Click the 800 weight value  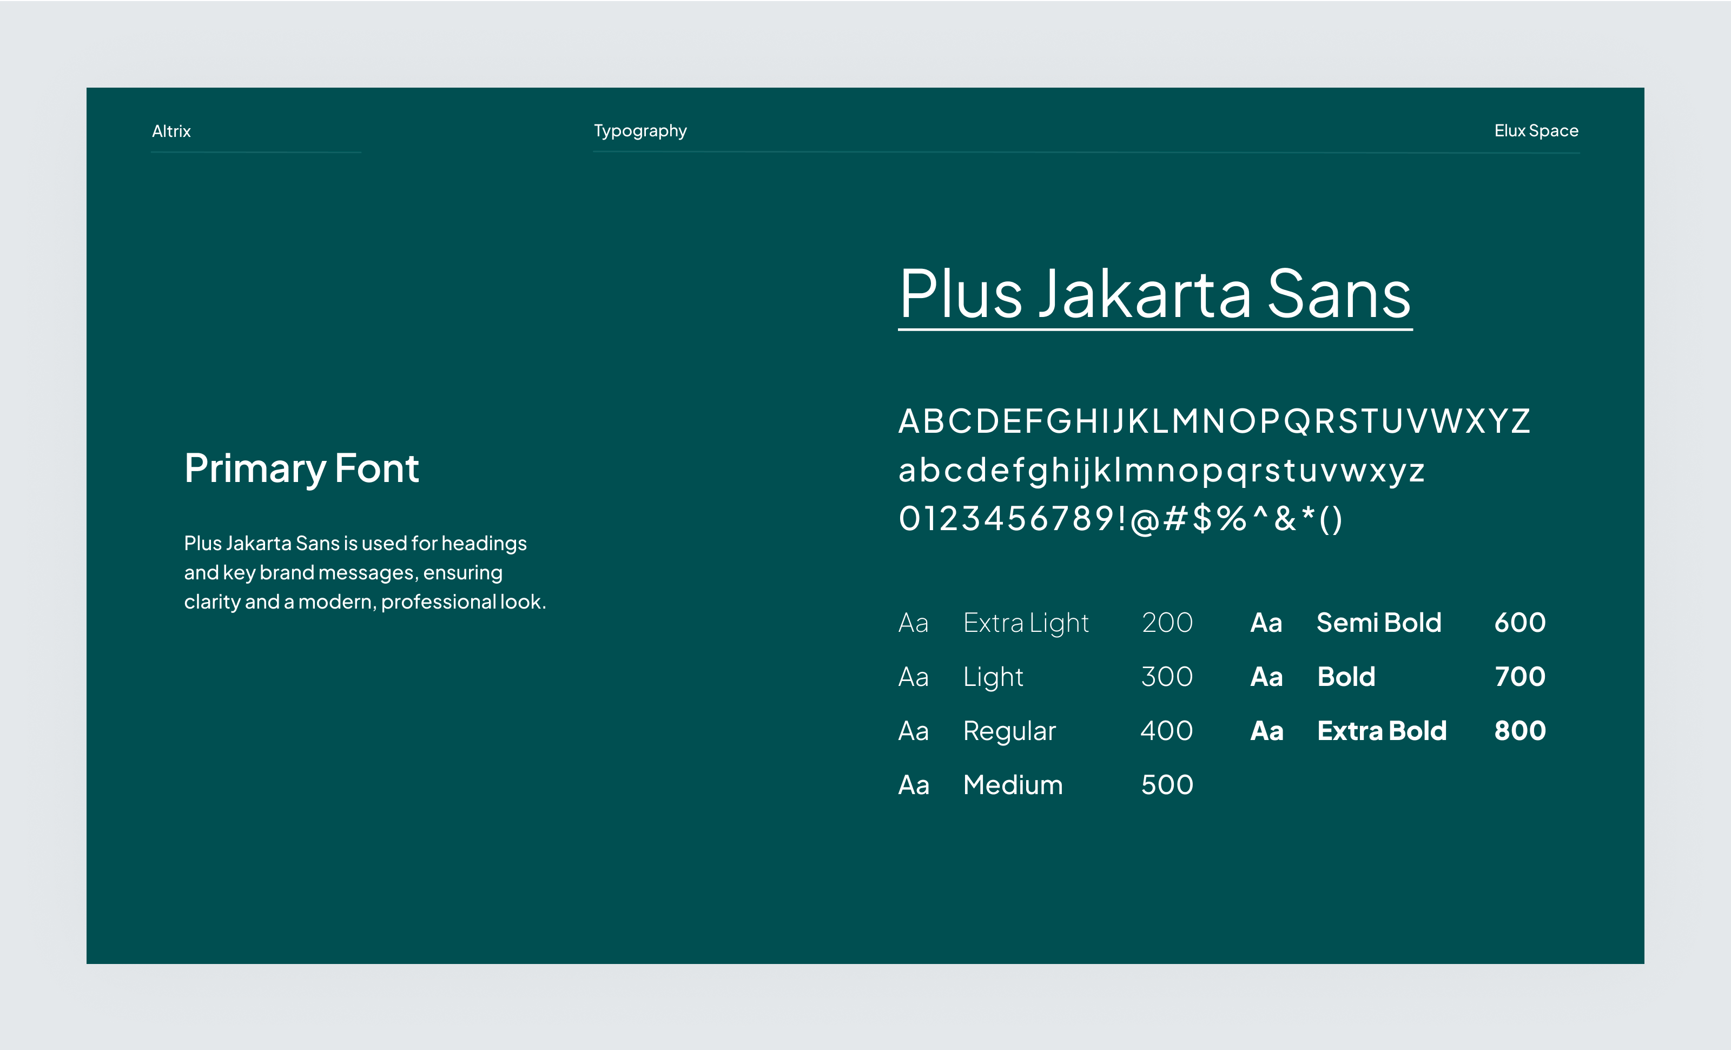click(1521, 730)
